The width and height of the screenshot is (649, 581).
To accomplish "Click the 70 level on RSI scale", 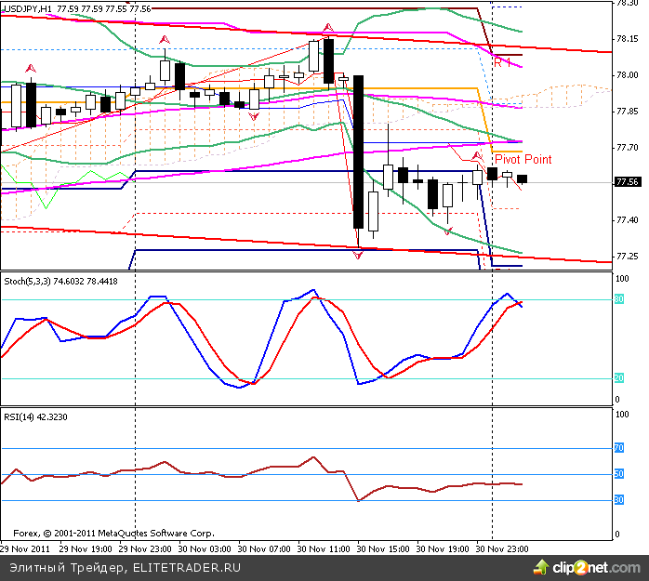I will (x=618, y=448).
